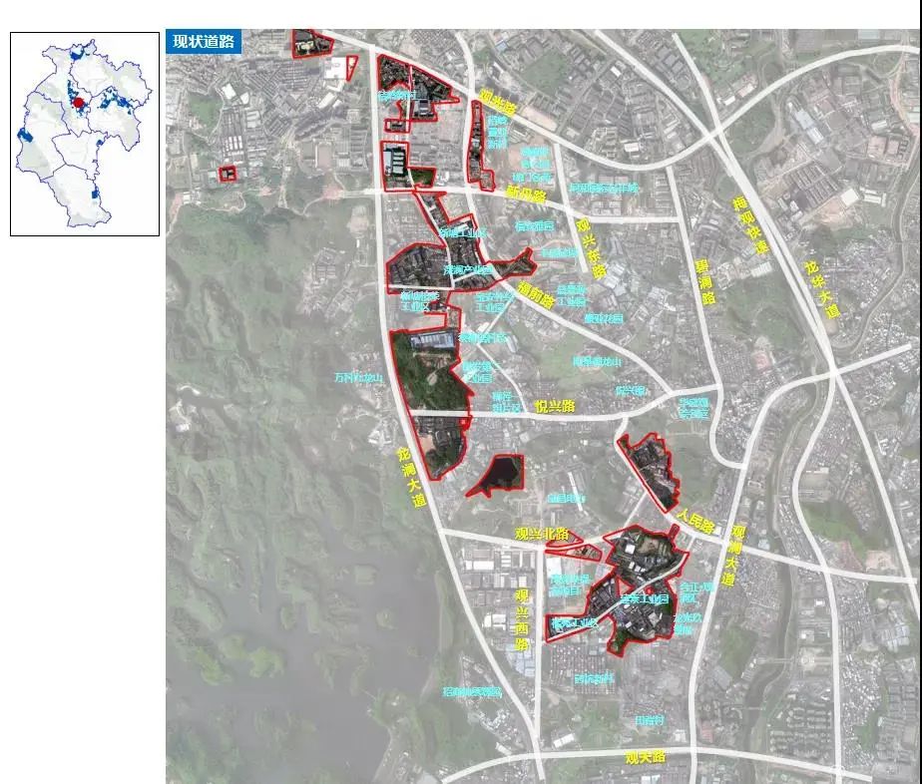
Task: Click the 观兴西路 road label
Action: [522, 618]
